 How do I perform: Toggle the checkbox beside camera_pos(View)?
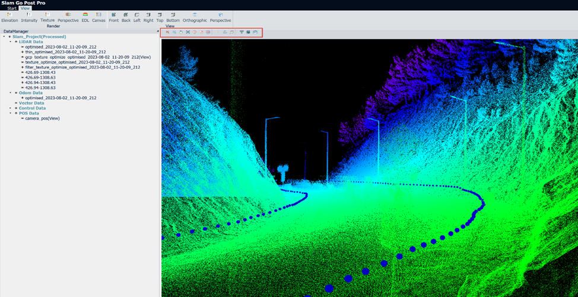coord(23,118)
